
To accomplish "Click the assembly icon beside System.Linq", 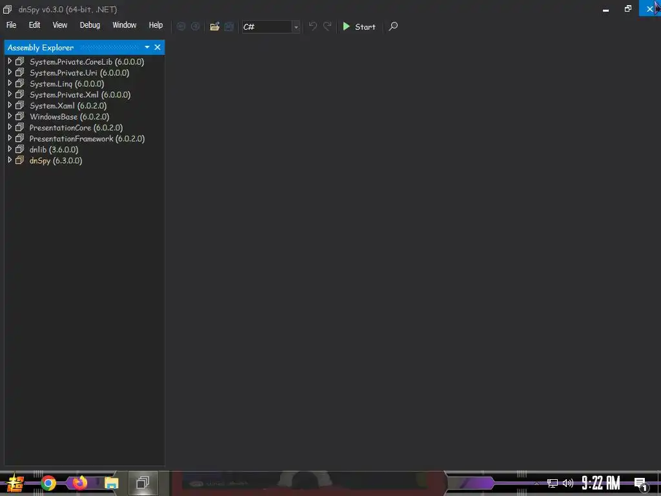I will click(20, 83).
